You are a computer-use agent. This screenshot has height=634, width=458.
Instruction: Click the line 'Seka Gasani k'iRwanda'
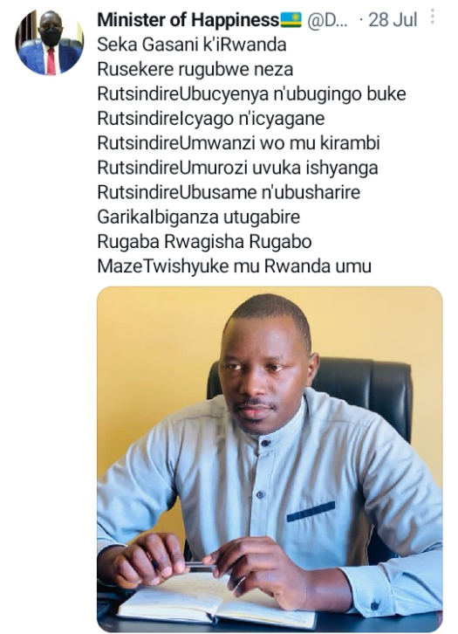pos(192,45)
